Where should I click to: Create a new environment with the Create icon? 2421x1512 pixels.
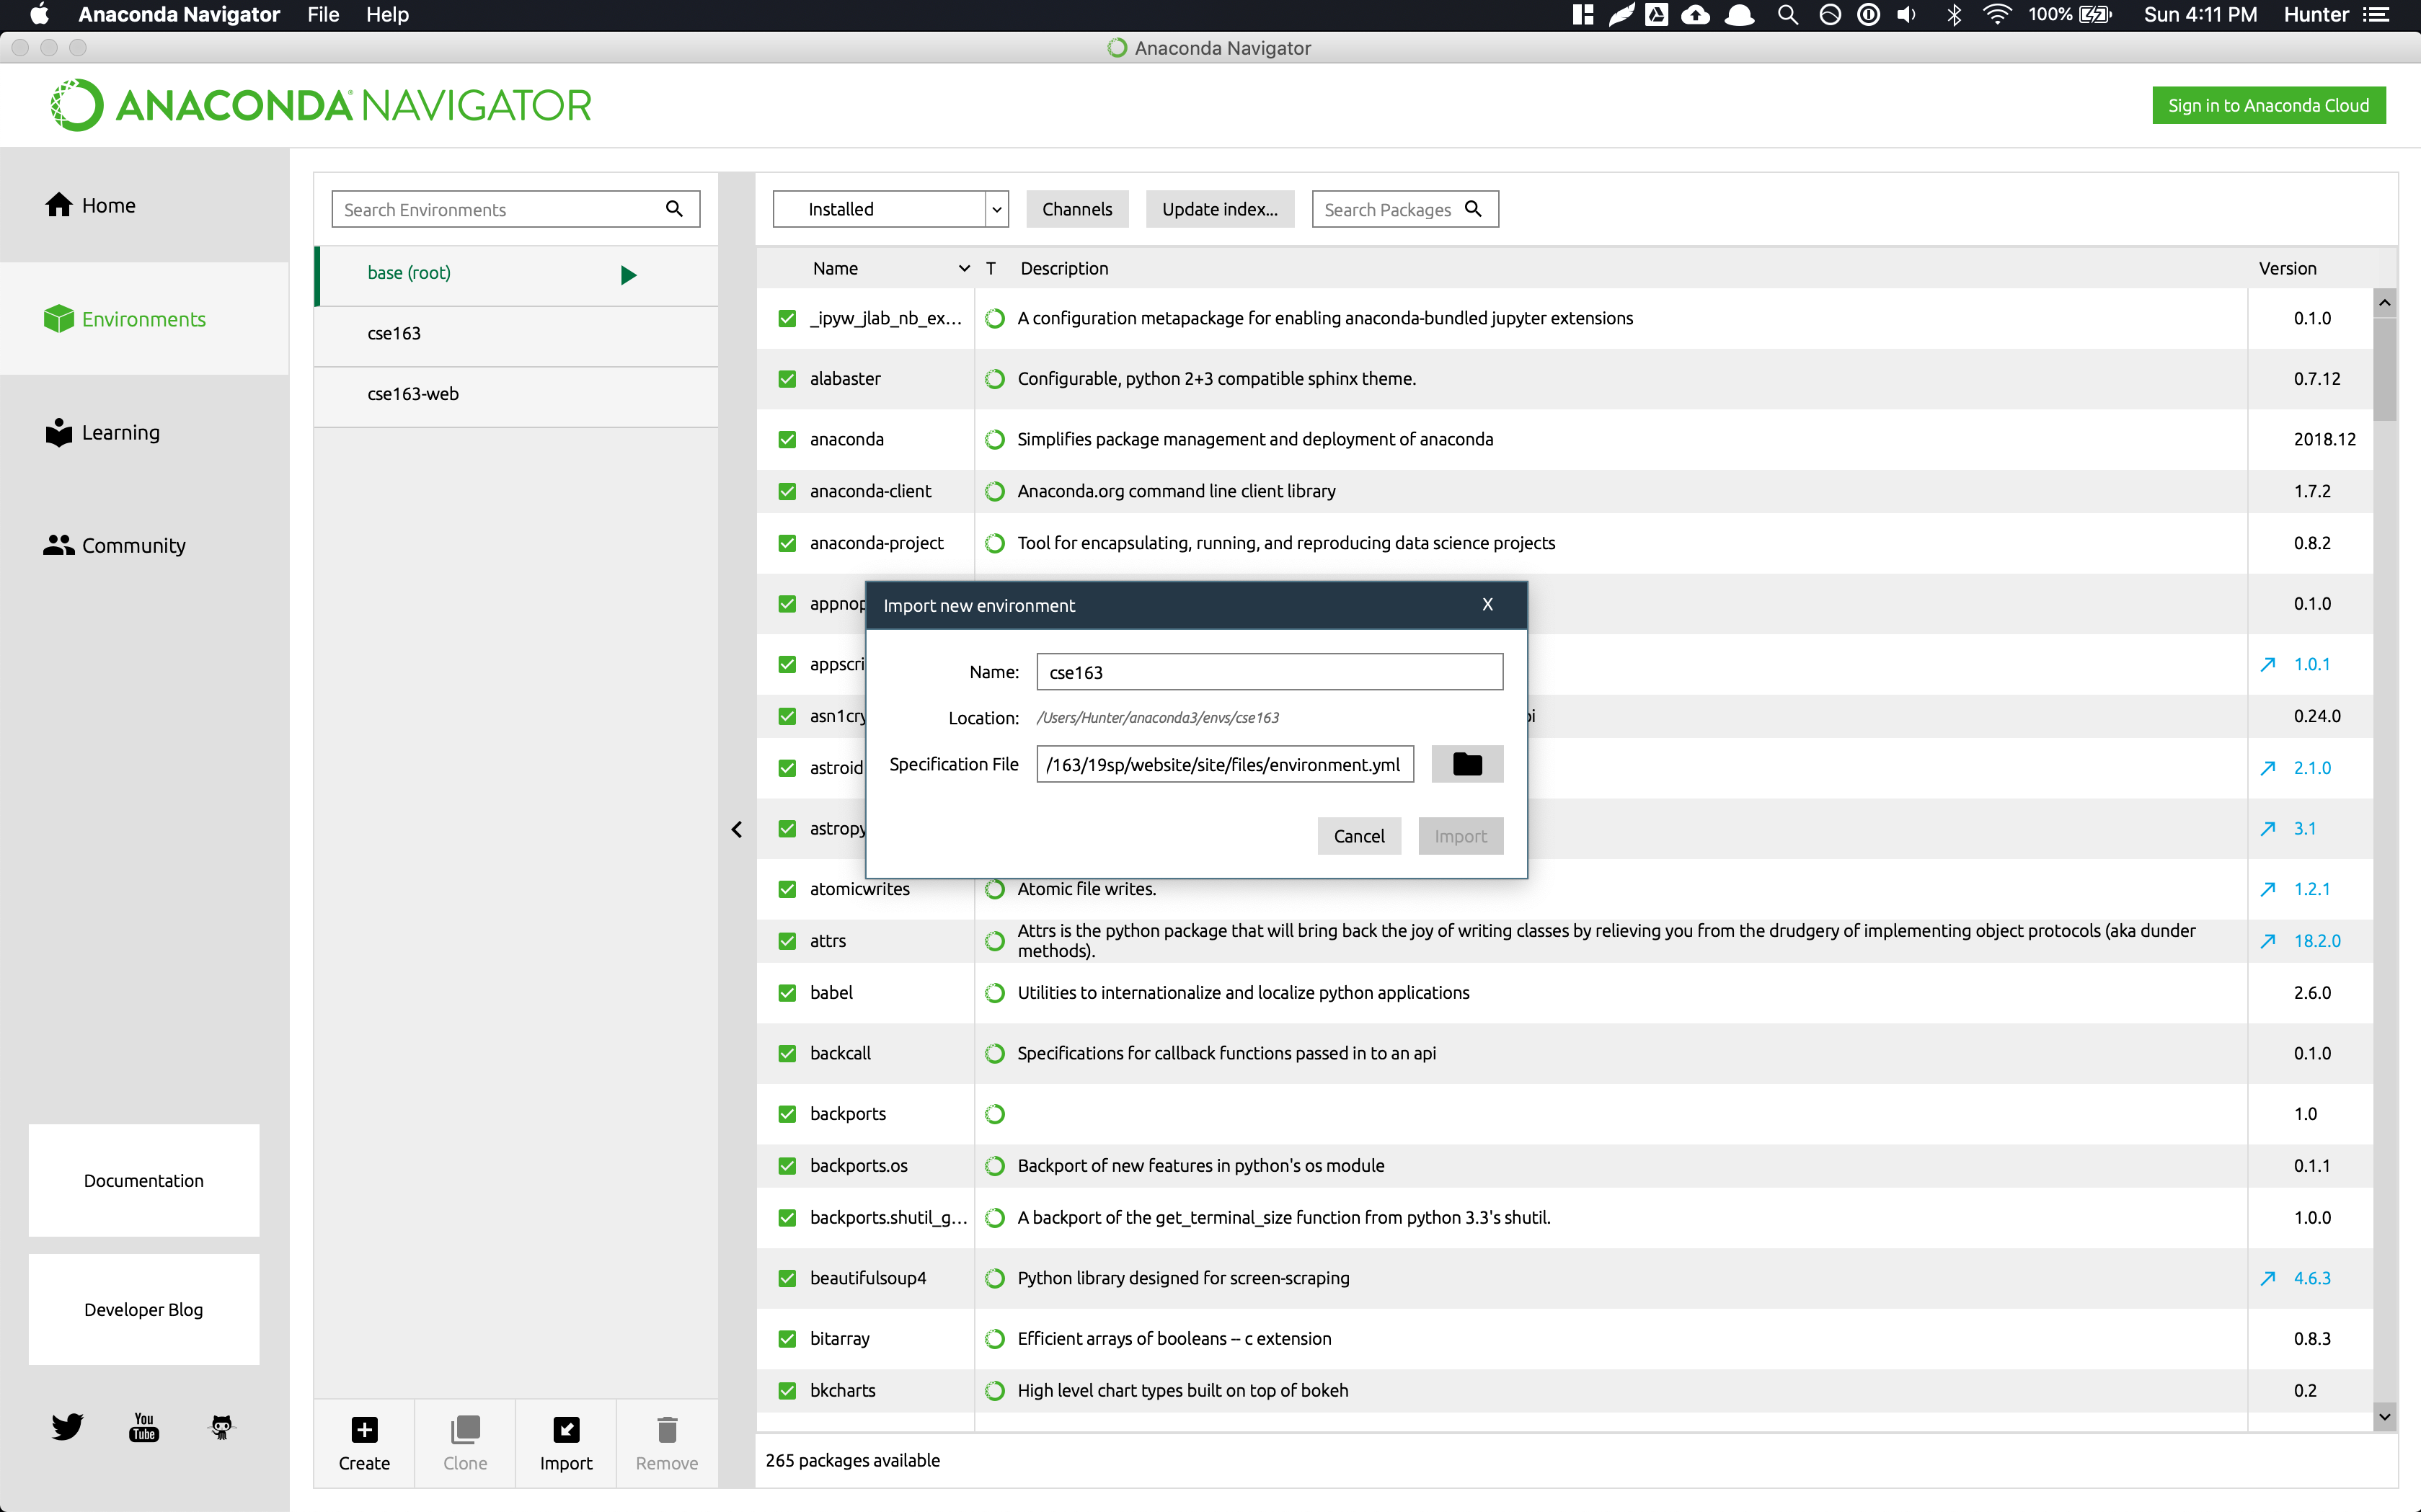click(x=364, y=1430)
